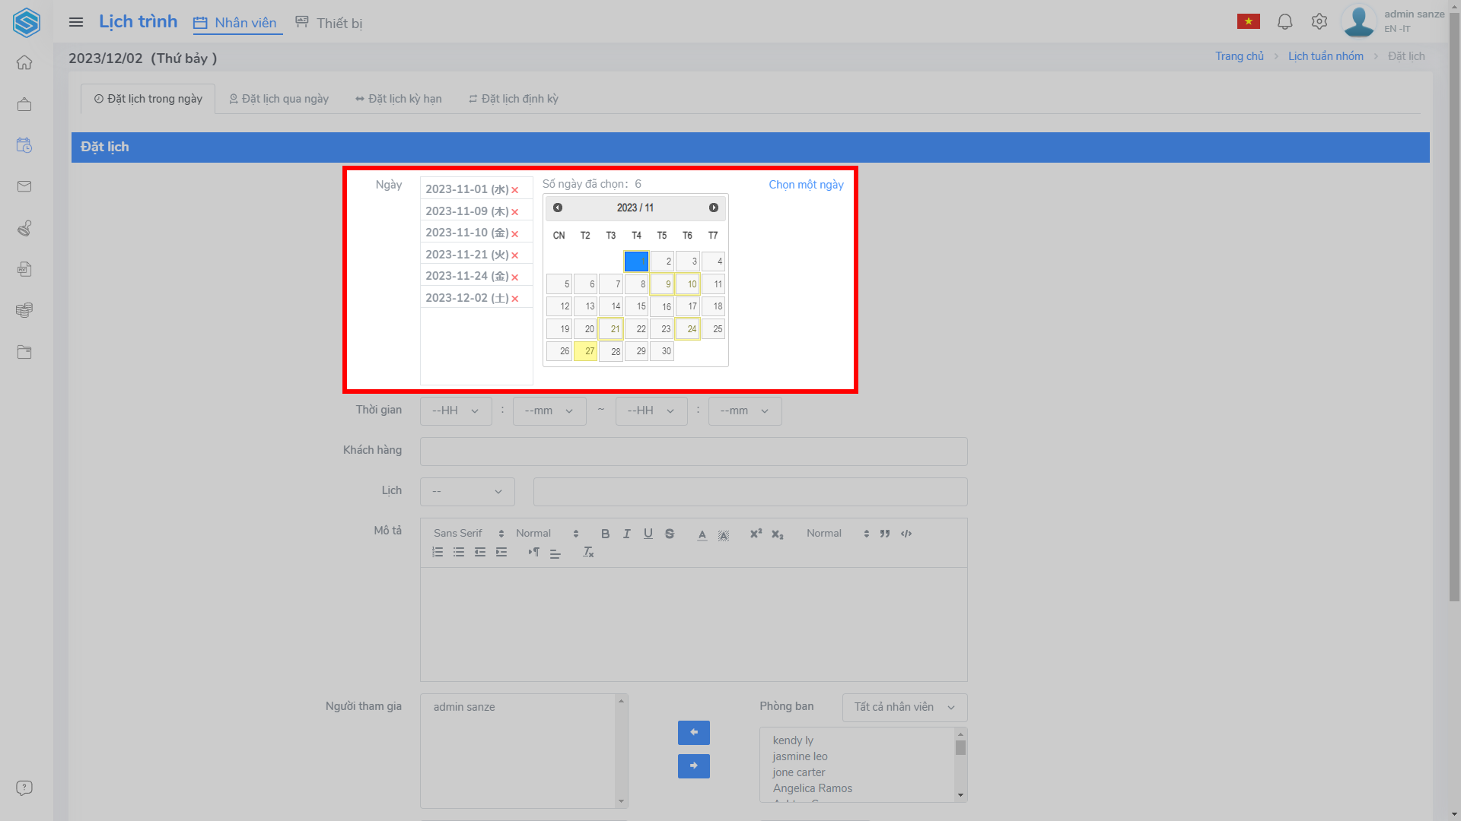Select day 27 in calendar
Screen dimensions: 1461x821
pyautogui.click(x=585, y=351)
